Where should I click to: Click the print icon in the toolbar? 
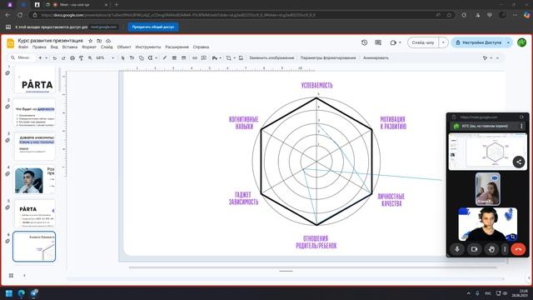coord(72,58)
